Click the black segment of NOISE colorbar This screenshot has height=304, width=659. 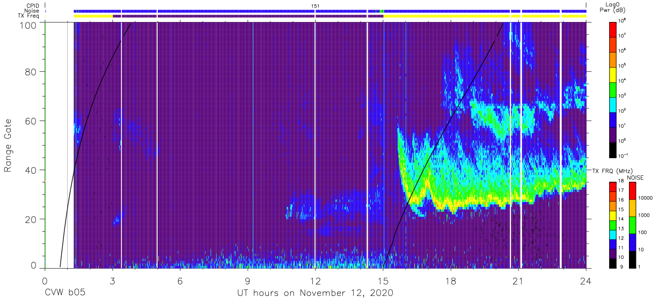pos(632,258)
